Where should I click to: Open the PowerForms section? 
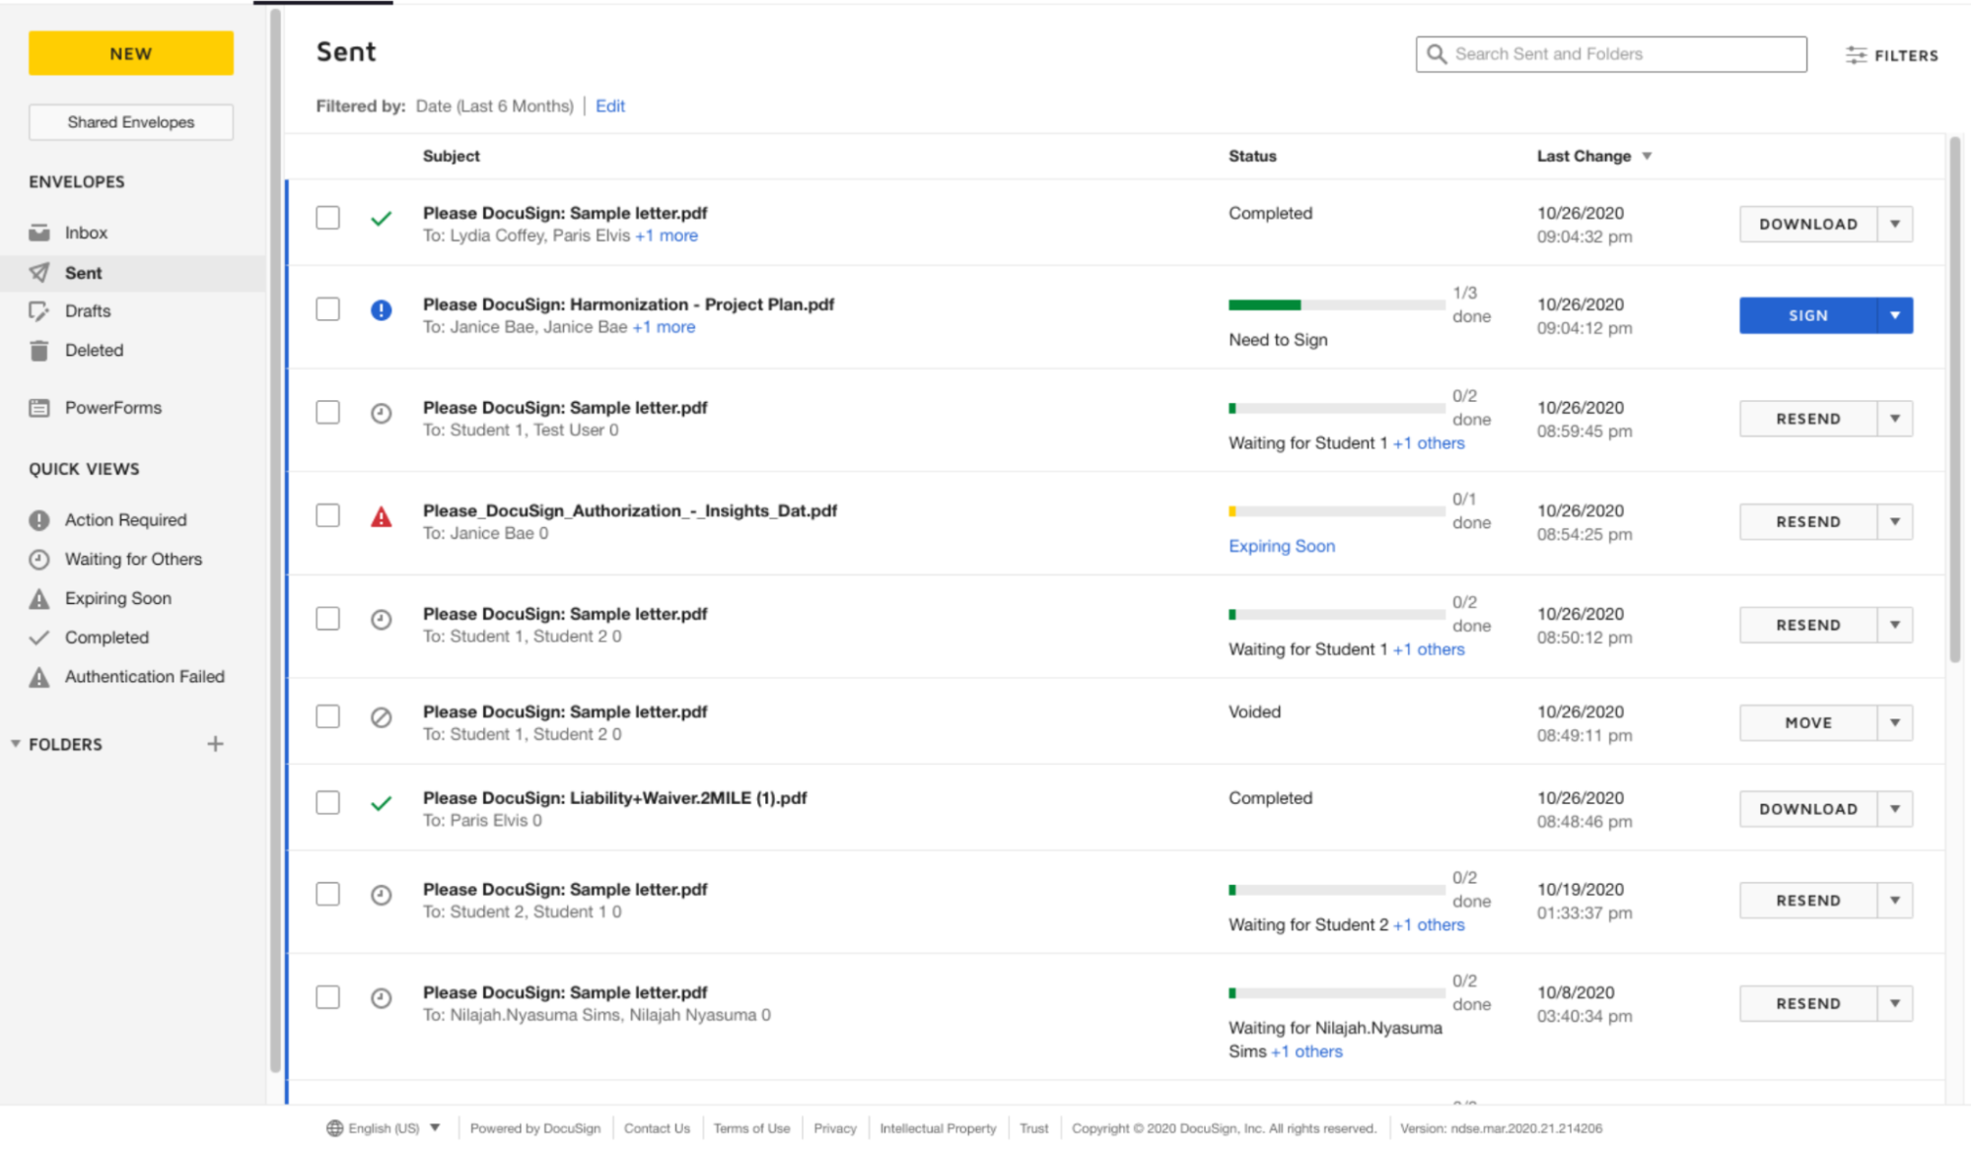[112, 407]
